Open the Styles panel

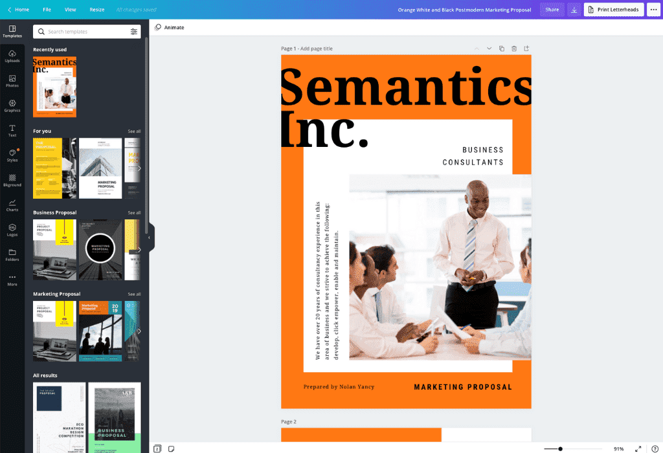pos(12,154)
